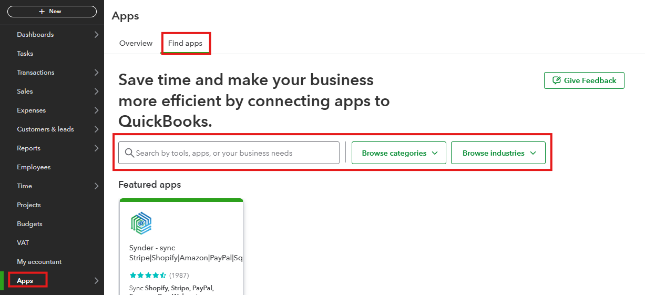
Task: Click the Give Feedback button
Action: coord(584,80)
